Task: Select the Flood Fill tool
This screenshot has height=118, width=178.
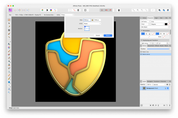Action: coord(9,44)
